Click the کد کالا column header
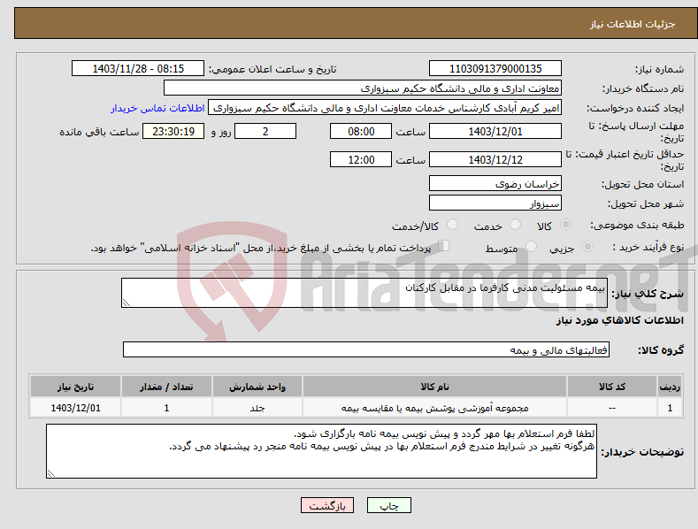698x529 pixels. point(611,387)
